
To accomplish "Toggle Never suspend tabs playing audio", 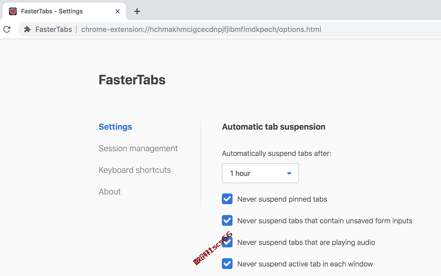I will coord(227,242).
